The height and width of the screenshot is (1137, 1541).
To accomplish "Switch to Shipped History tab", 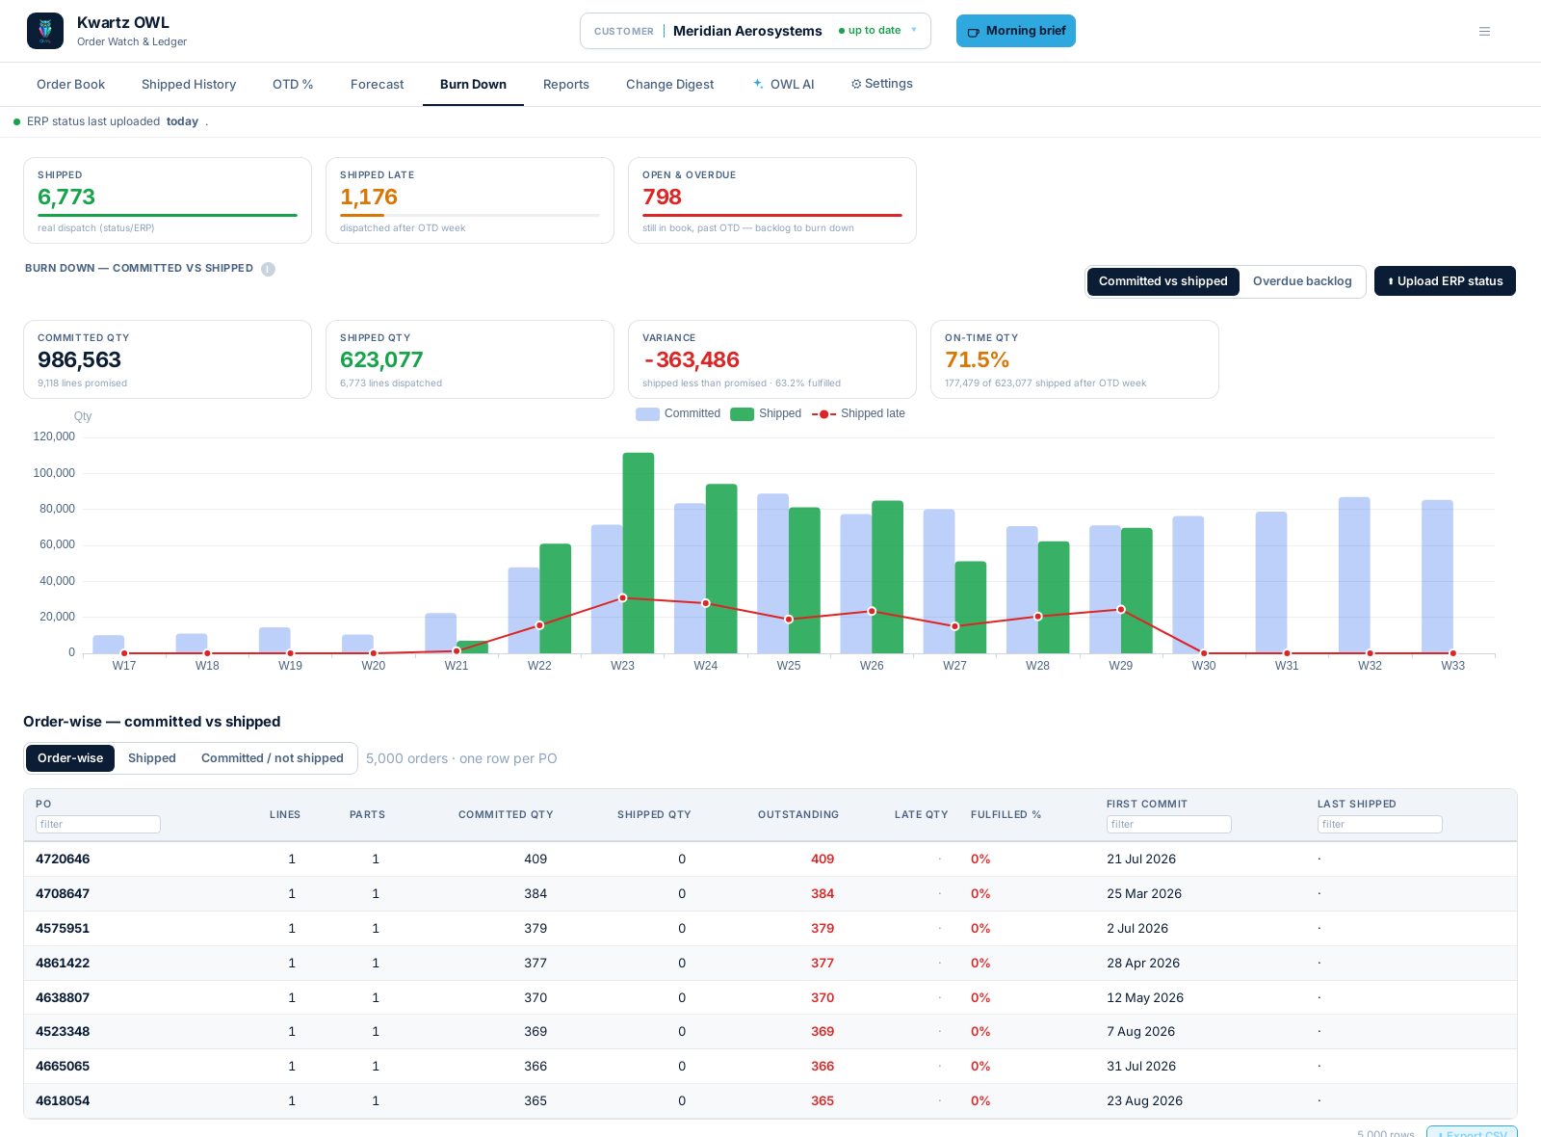I will (x=189, y=84).
